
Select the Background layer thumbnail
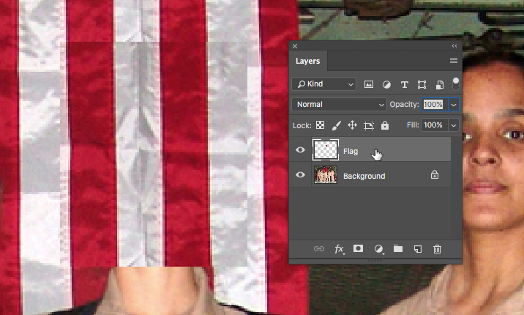click(x=325, y=176)
